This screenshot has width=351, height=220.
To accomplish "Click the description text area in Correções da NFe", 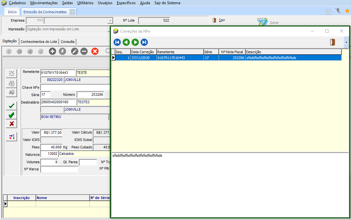I will [x=230, y=185].
